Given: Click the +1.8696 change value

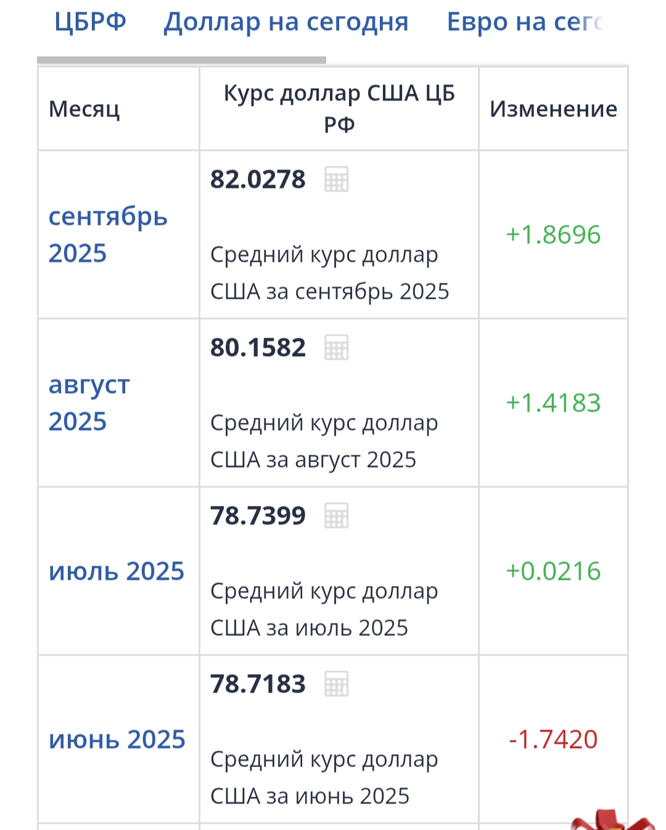Looking at the screenshot, I should click(553, 235).
